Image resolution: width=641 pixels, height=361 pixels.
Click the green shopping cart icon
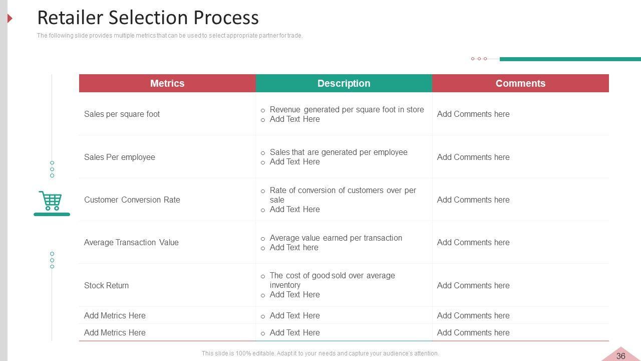click(51, 202)
